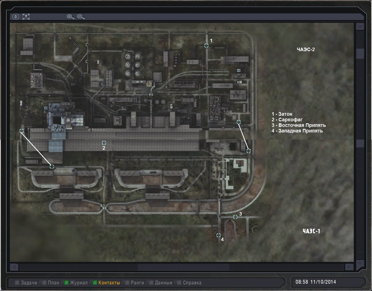Click legend line '2 - Саркофаг'
This screenshot has height=291, width=372.
287,120
